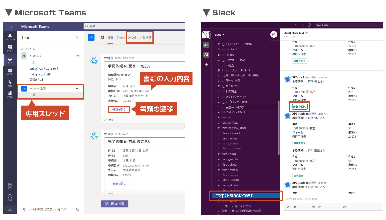This screenshot has width=386, height=220.
Task: Click WF通知 bot avatar on 2020/12/15 post
Action: tap(95, 60)
